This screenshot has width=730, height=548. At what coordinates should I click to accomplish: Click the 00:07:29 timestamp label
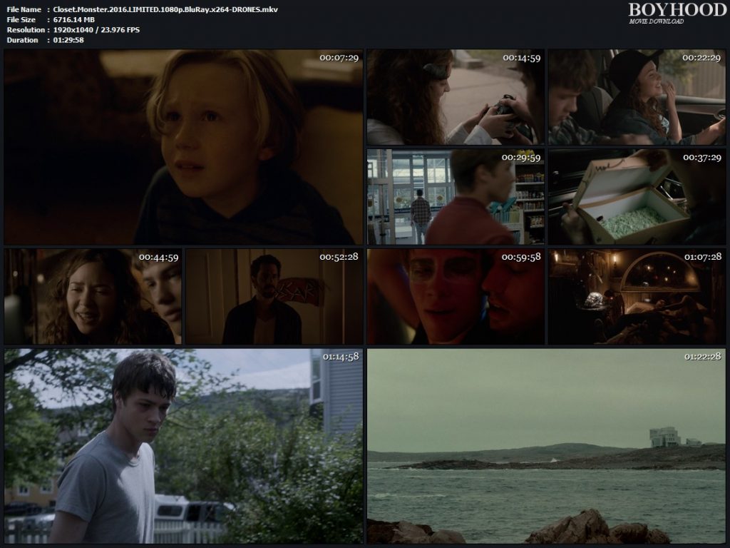[x=339, y=57]
